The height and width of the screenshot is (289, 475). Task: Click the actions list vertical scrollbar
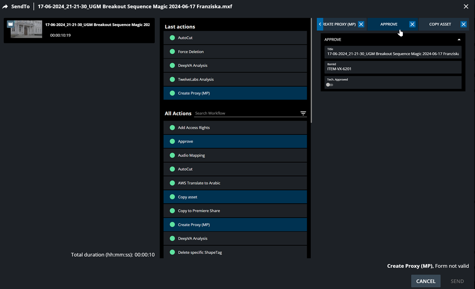pos(312,71)
